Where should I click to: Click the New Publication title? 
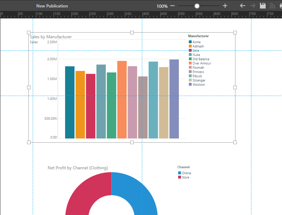point(52,6)
